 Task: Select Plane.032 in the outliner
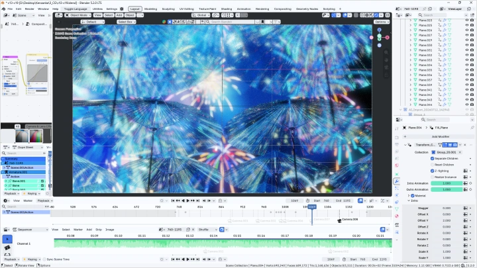tap(425, 55)
